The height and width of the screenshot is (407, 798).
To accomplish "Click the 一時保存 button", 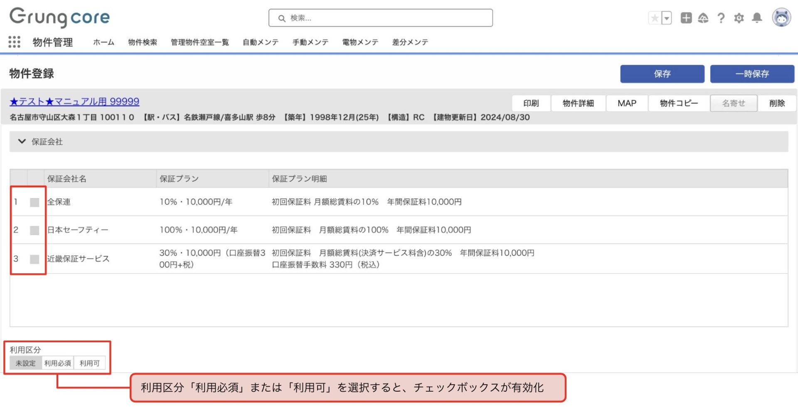I will (x=752, y=74).
